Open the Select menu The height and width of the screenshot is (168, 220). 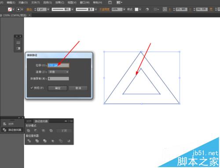click(x=48, y=3)
